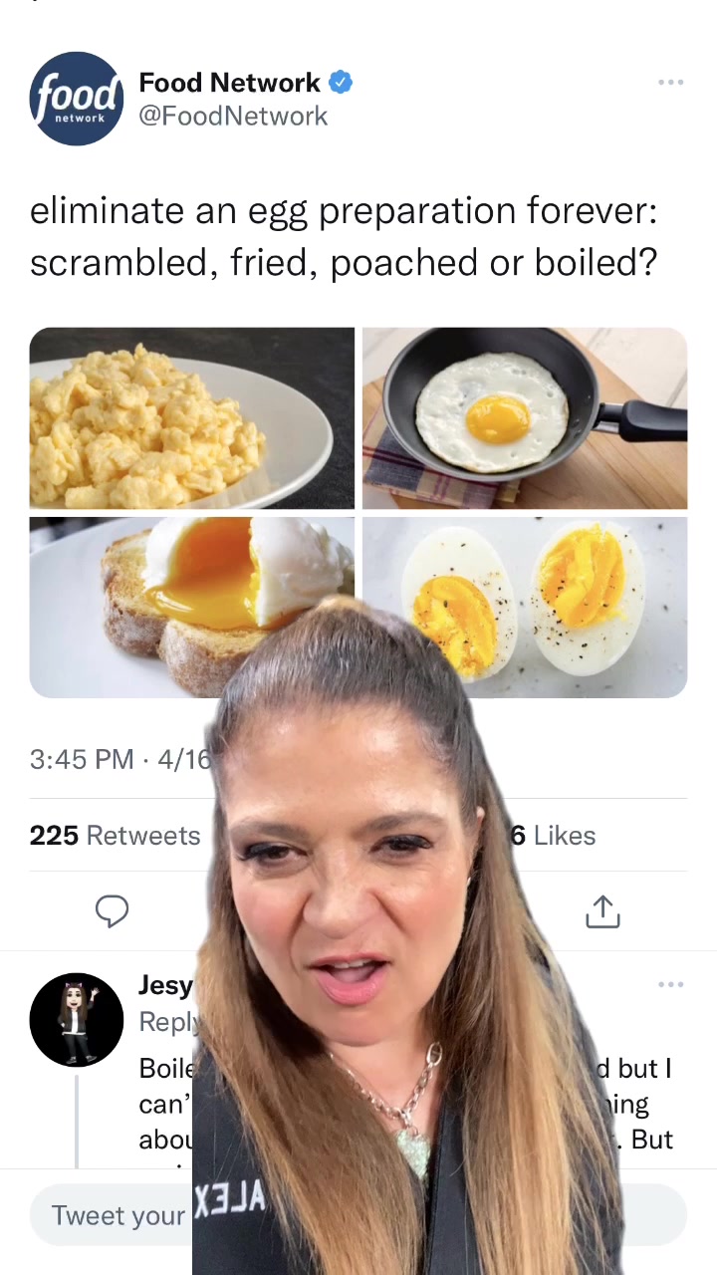Tap the share tweet icon
The height and width of the screenshot is (1275, 717).
pos(602,910)
